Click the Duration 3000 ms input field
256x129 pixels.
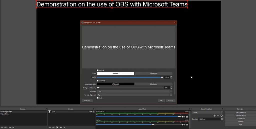click(209, 119)
